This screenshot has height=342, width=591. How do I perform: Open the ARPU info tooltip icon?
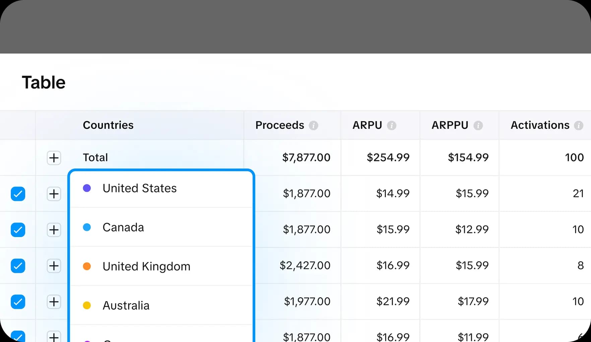[392, 125]
